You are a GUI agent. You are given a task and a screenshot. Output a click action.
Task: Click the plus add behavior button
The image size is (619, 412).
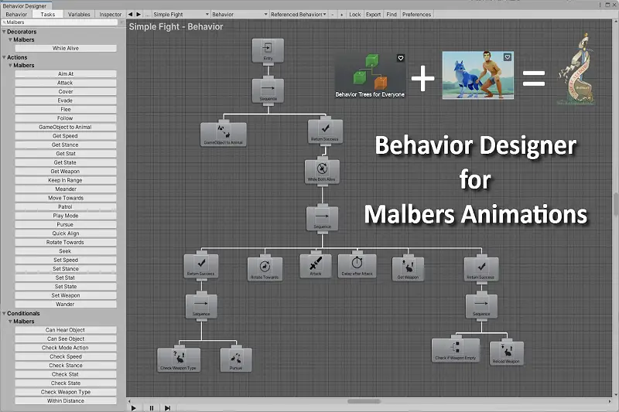[x=341, y=14]
